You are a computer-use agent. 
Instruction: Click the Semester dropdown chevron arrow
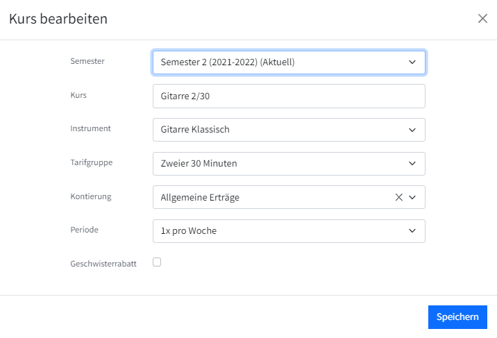click(x=412, y=62)
